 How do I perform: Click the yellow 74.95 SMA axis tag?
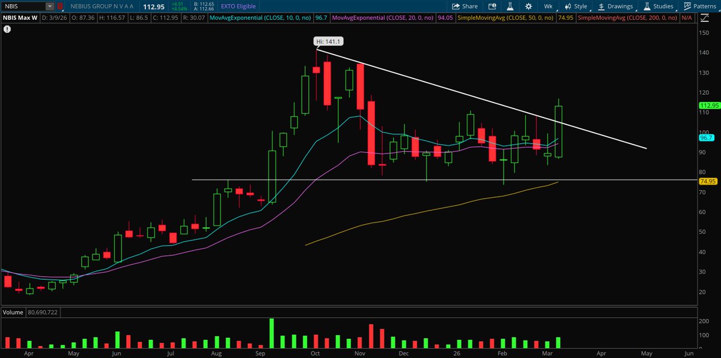coord(708,181)
